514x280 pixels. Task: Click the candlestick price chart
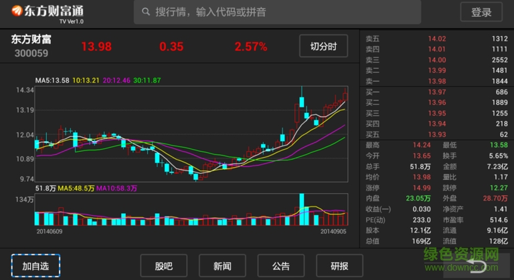tap(191, 134)
